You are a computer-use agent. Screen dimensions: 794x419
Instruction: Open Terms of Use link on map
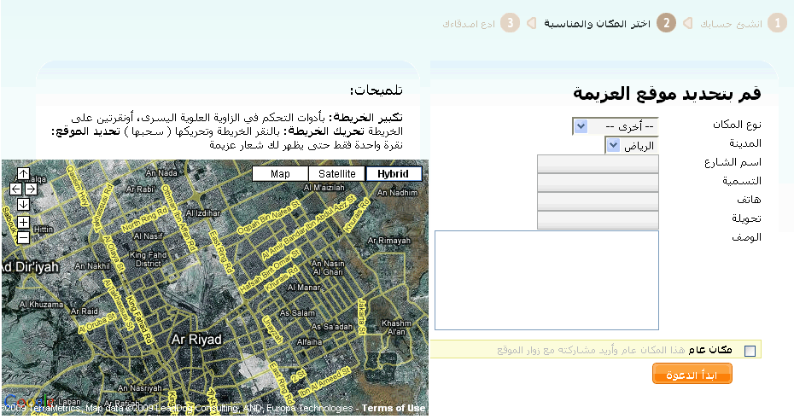[x=394, y=408]
